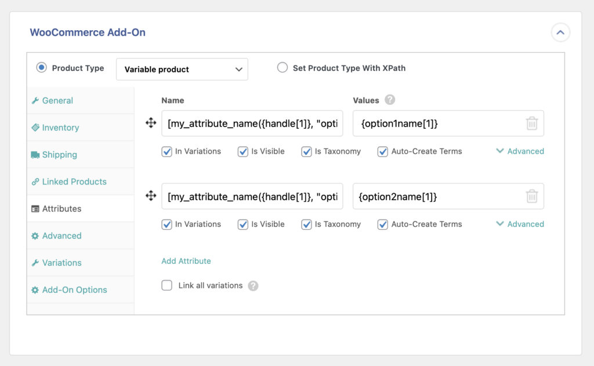Select the Set Product Type With XPath option
Image resolution: width=594 pixels, height=366 pixels.
tap(282, 67)
